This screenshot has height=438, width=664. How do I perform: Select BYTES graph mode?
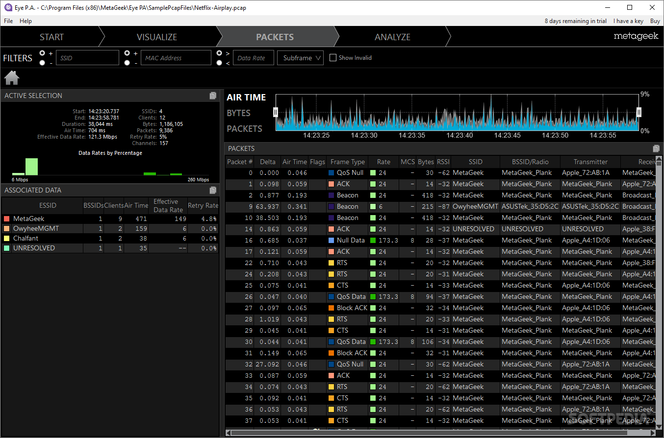pos(239,113)
